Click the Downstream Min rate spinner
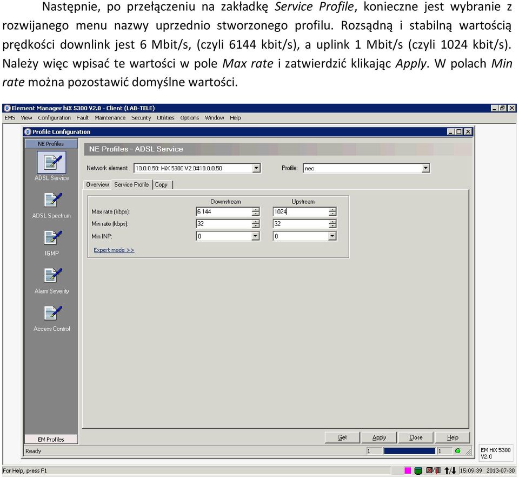The width and height of the screenshot is (519, 478). pos(255,224)
